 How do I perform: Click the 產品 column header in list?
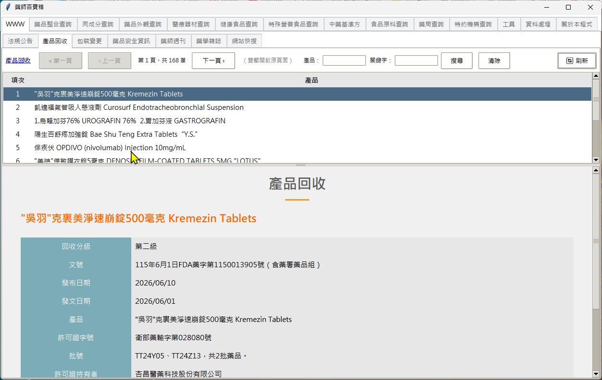point(312,80)
